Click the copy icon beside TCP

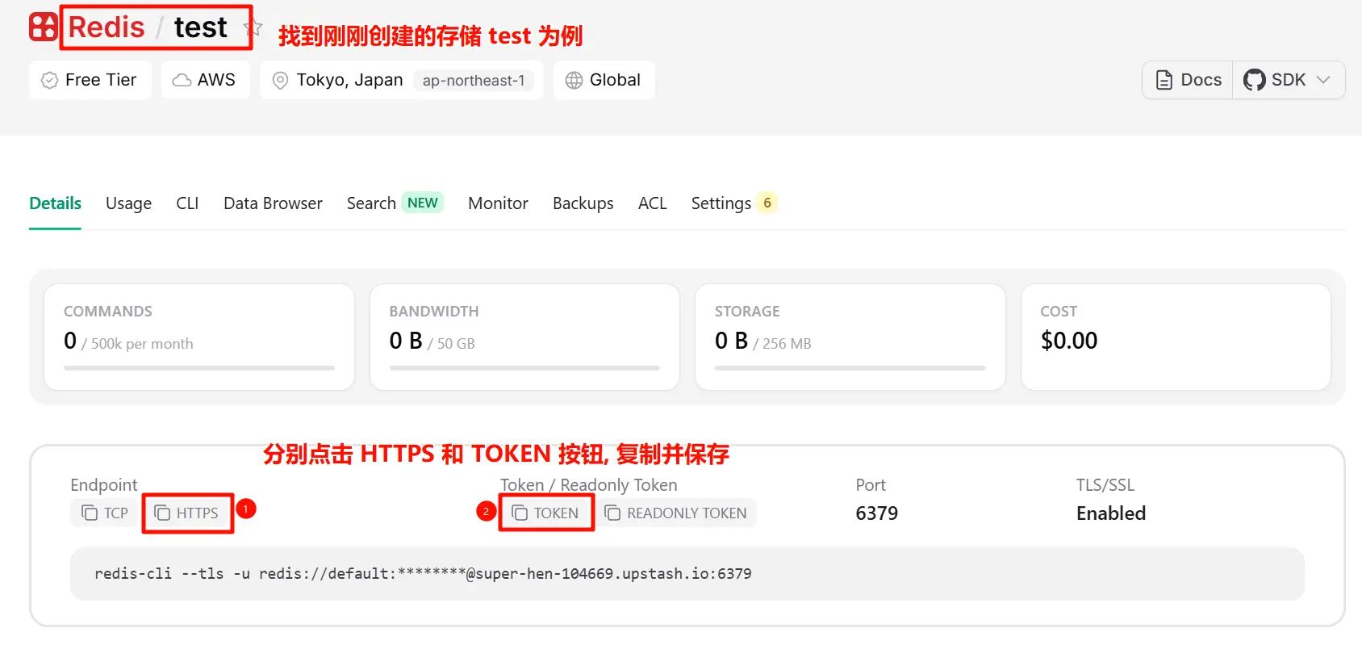click(x=90, y=513)
